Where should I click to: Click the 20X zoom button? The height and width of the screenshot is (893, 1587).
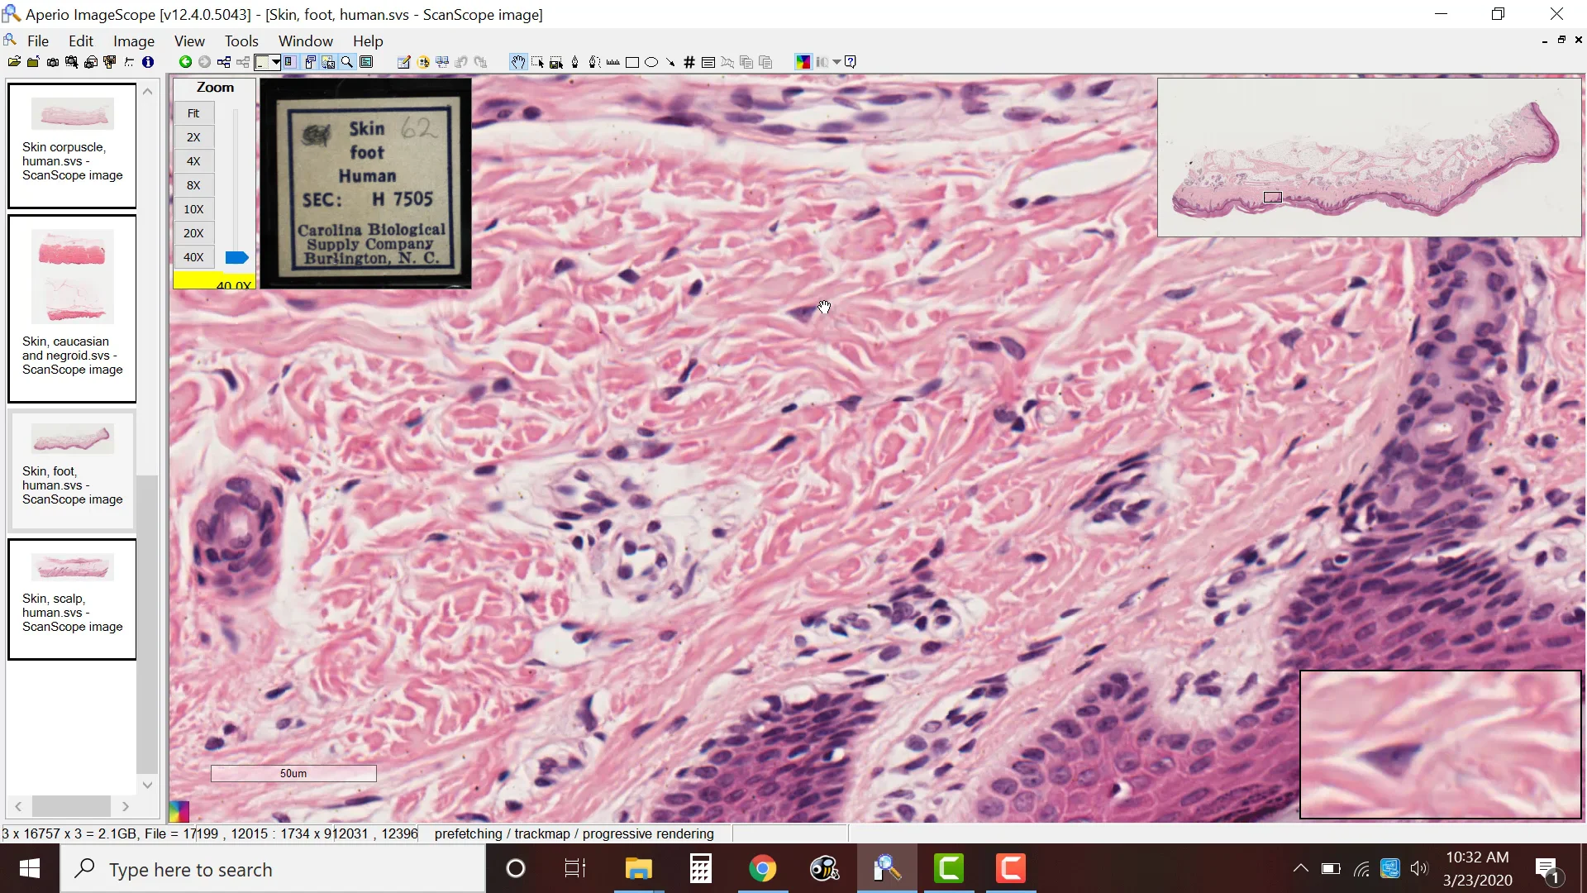(193, 233)
